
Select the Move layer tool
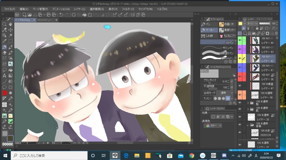pyautogui.click(x=10, y=30)
